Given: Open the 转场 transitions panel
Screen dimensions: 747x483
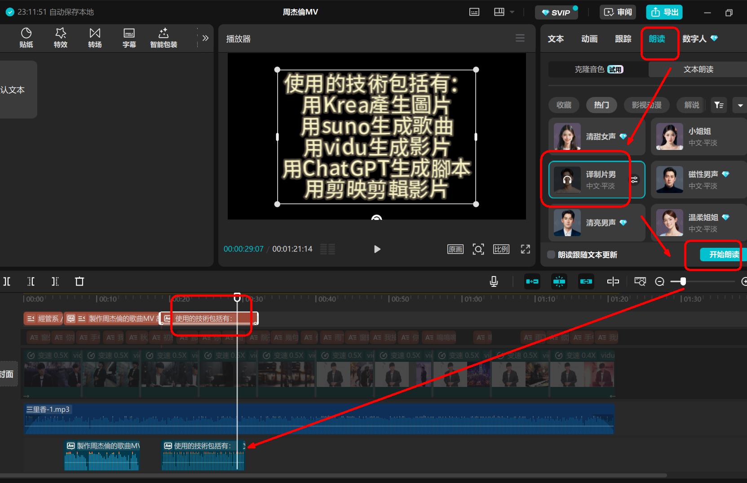Looking at the screenshot, I should (x=95, y=38).
